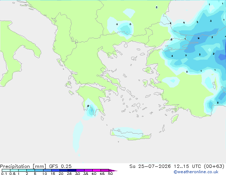Select legend swatch between 5 and 10
226x175 pixels.
pos(39,170)
